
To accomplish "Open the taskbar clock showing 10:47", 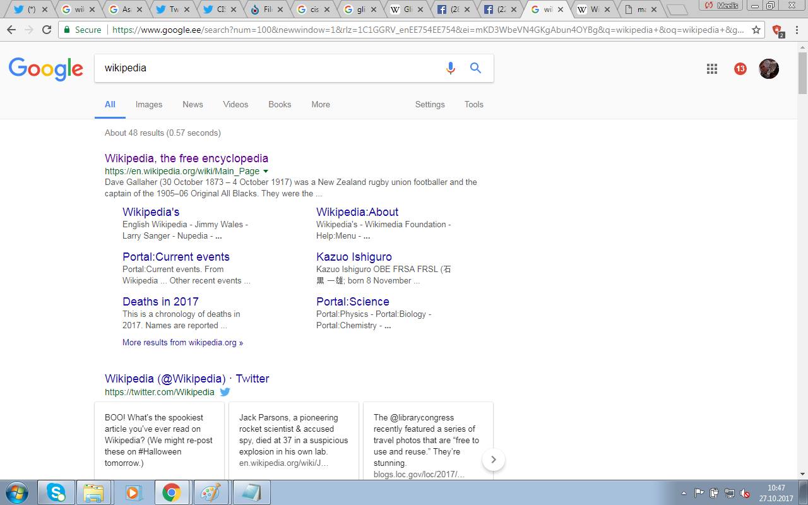I will (x=776, y=493).
